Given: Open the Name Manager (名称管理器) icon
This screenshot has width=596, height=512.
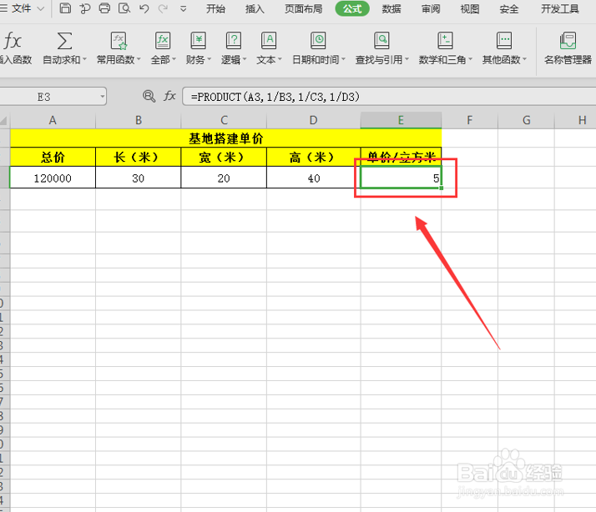Looking at the screenshot, I should click(568, 41).
